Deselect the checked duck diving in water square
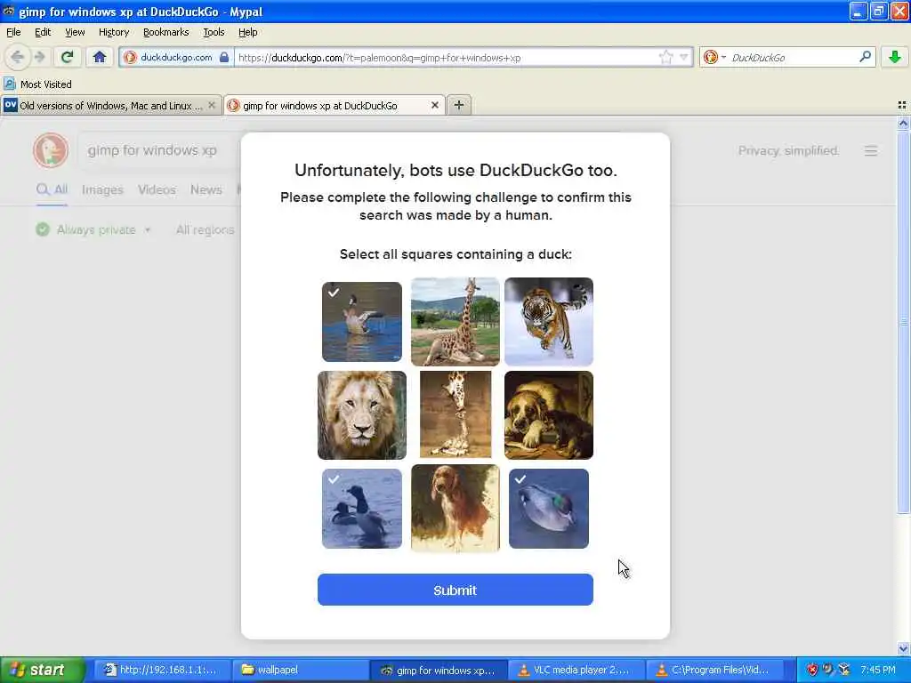Image resolution: width=911 pixels, height=683 pixels. [361, 322]
